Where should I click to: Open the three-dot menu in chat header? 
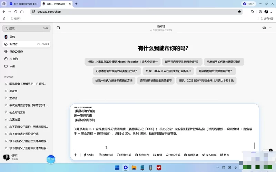point(271,28)
